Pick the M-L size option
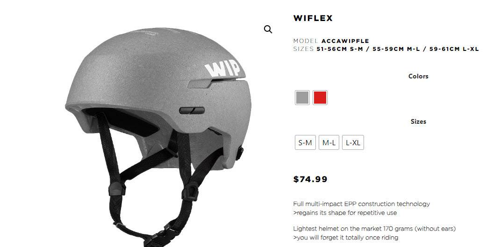 pos(329,142)
